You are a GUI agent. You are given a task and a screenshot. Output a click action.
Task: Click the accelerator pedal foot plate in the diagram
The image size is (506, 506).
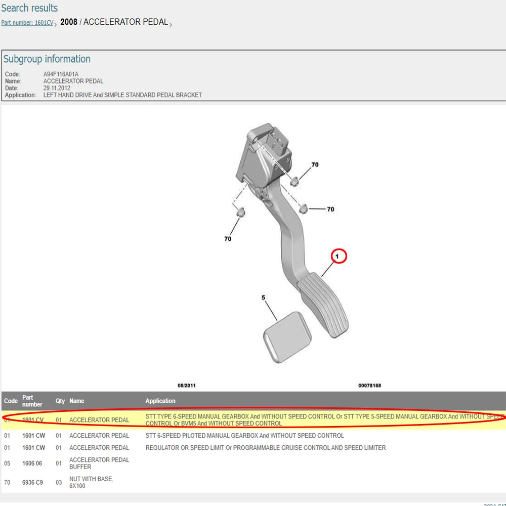[323, 306]
